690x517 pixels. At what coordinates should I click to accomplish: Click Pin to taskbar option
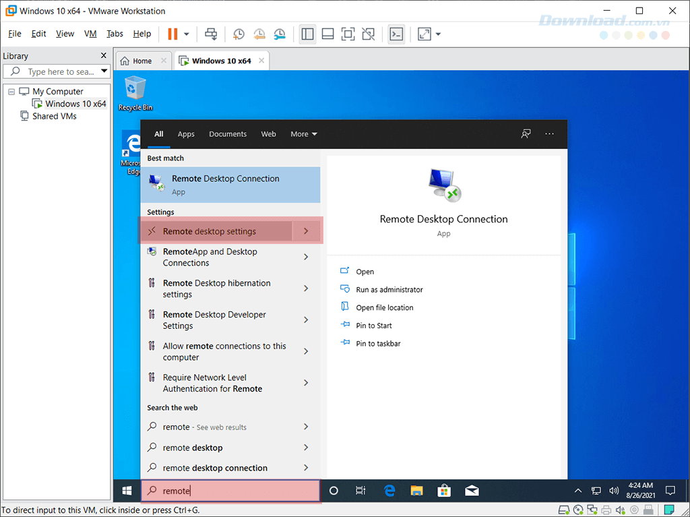click(x=378, y=344)
